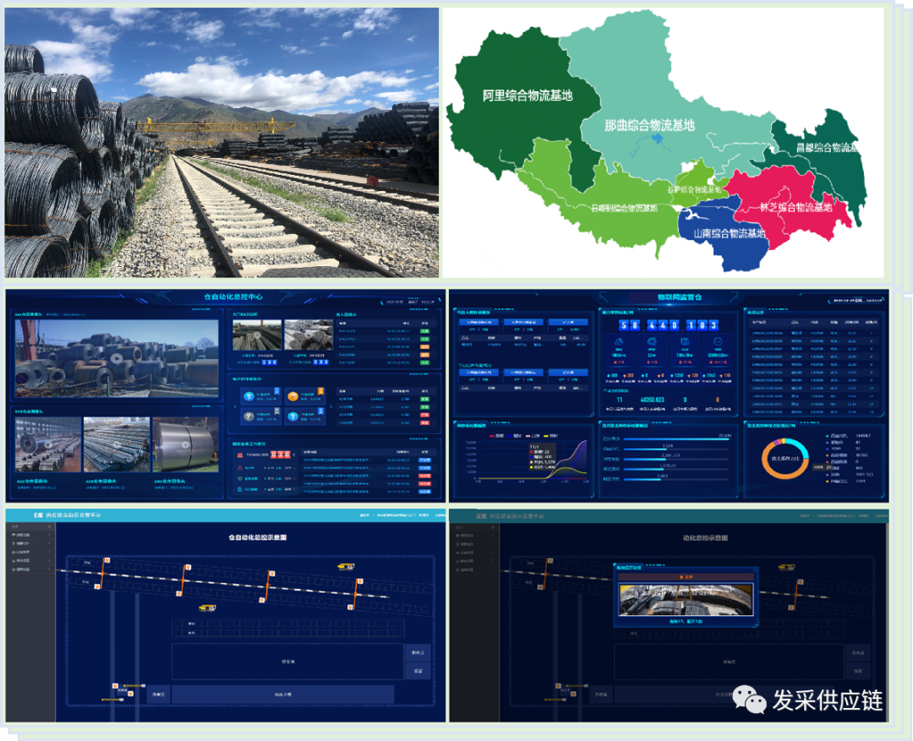This screenshot has width=913, height=741.
Task: Open the popup crane camera image in right window
Action: [686, 599]
